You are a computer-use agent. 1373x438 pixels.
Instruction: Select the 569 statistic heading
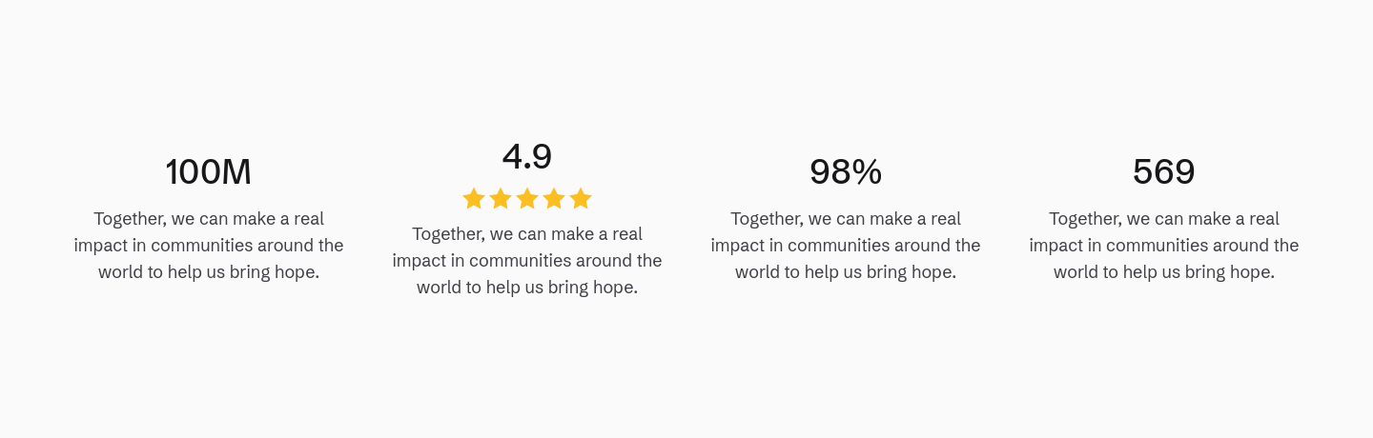click(x=1164, y=172)
